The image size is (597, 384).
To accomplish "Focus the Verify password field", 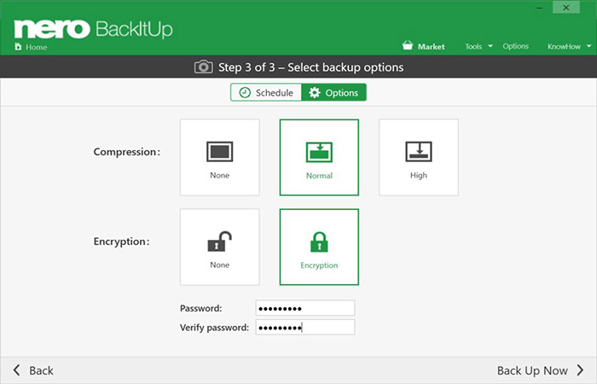I will pyautogui.click(x=305, y=327).
